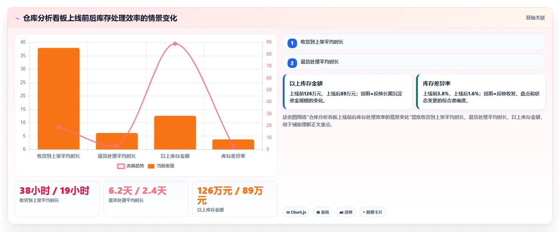Click the 双轴关联 label in the header
The height and width of the screenshot is (232, 560).
coord(535,18)
